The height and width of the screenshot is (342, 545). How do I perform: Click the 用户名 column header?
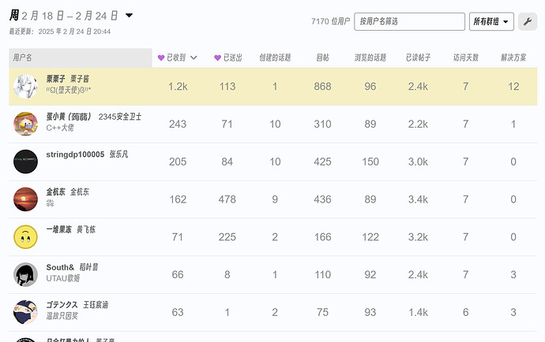pyautogui.click(x=81, y=58)
